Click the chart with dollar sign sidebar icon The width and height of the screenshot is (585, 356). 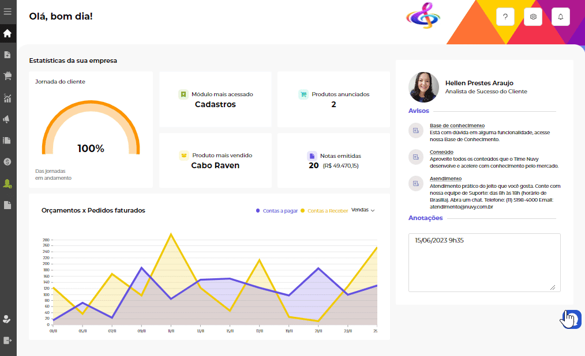tap(7, 97)
